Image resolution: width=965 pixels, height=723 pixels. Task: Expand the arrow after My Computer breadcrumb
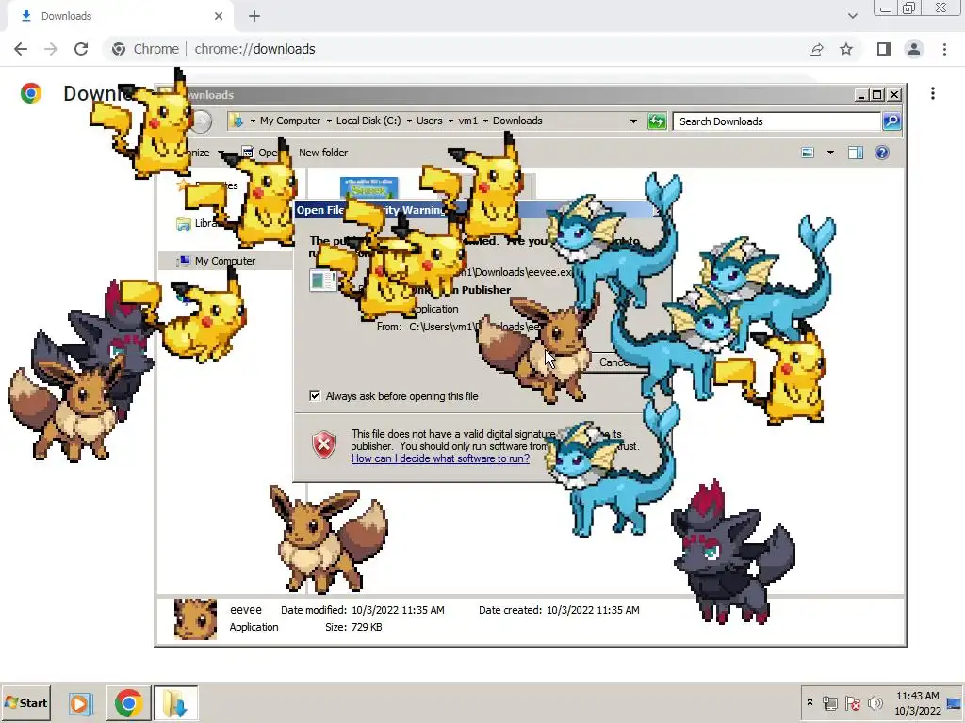tap(329, 121)
